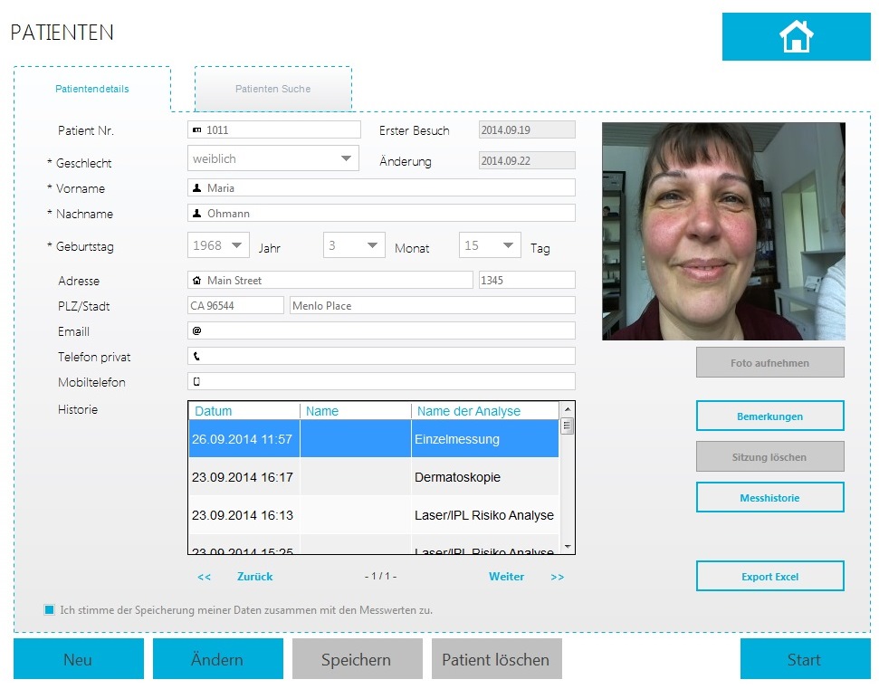879x689 pixels.
Task: Click the Neu button
Action: 79,659
